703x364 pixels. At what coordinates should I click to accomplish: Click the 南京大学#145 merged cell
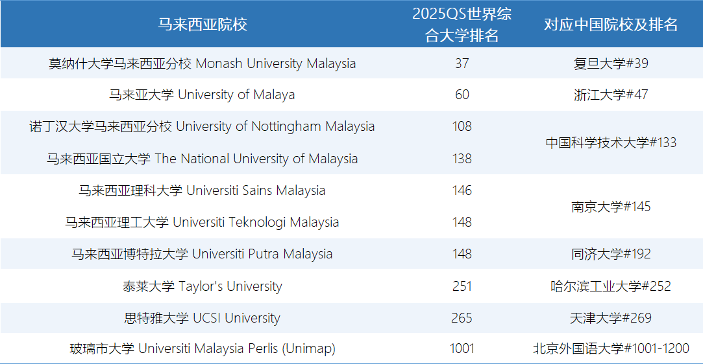[610, 207]
